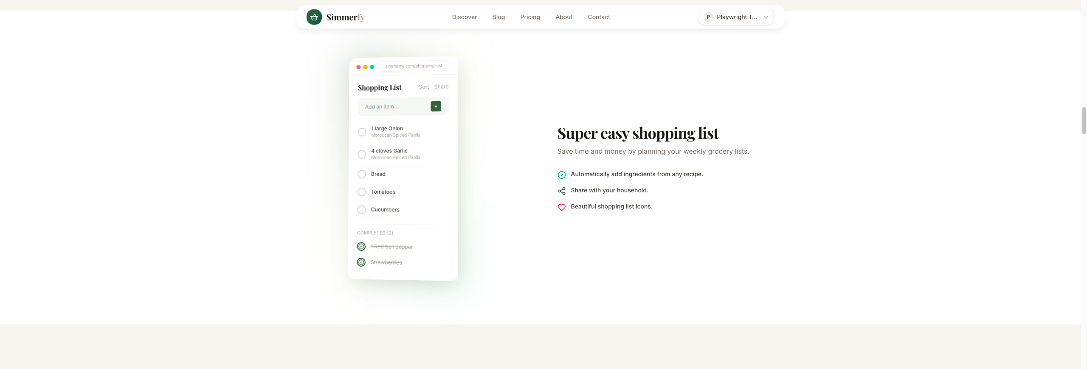This screenshot has width=1087, height=369.
Task: Click the Simmerfy pot logo icon
Action: pos(314,17)
